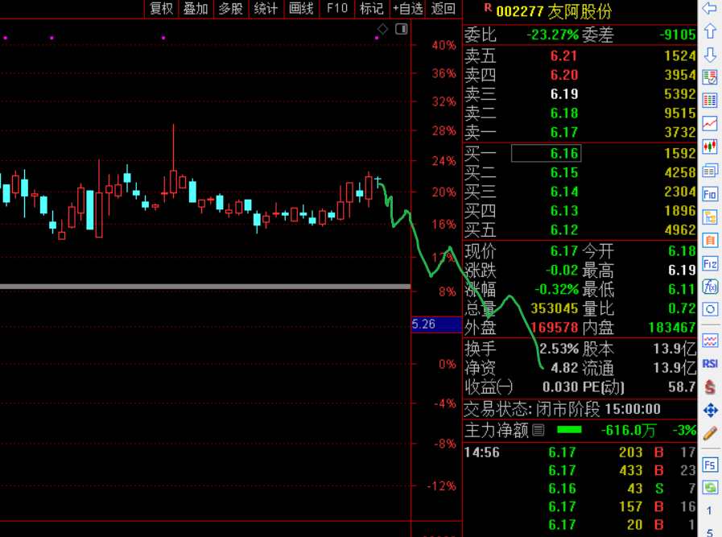Click the 统计 statistics button

(x=266, y=8)
